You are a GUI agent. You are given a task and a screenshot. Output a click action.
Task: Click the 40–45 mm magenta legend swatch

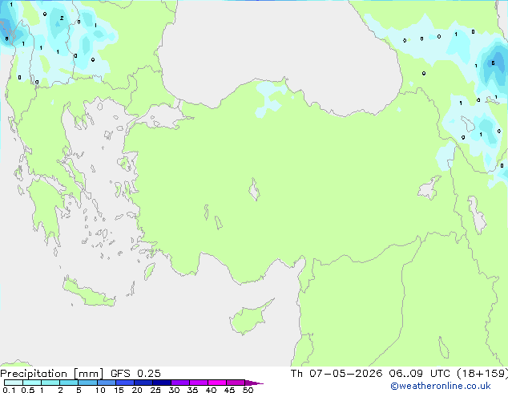[217, 383]
